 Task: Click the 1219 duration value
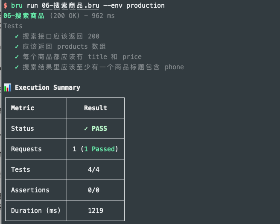pyautogui.click(x=95, y=211)
